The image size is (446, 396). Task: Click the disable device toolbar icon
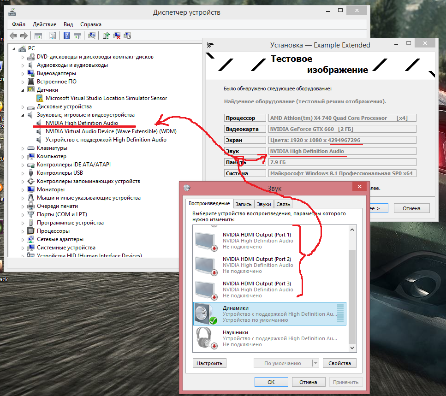[127, 35]
